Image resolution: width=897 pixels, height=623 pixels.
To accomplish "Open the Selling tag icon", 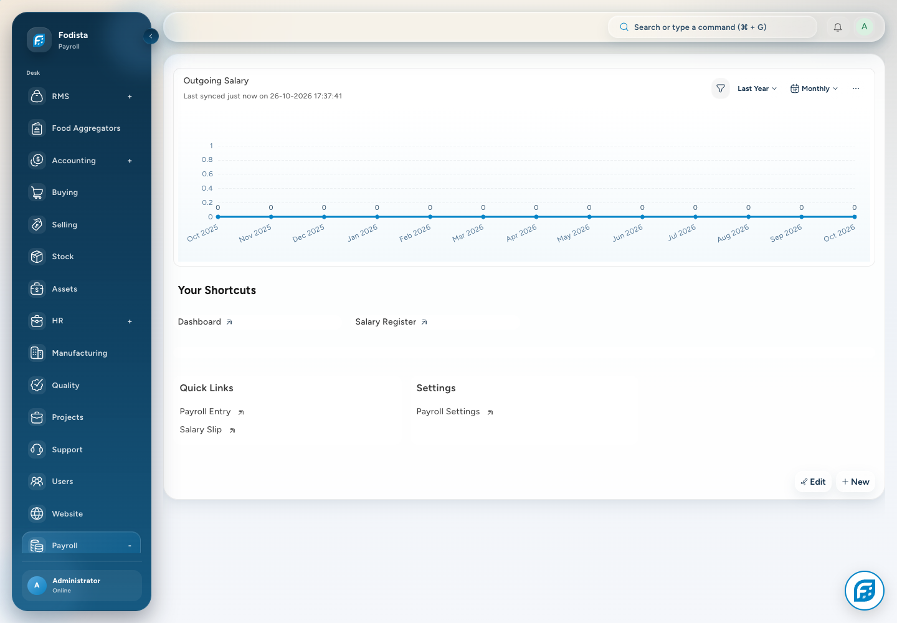I will pyautogui.click(x=37, y=224).
